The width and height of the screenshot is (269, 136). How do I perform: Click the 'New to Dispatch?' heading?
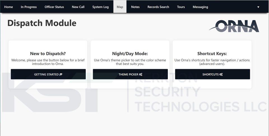coord(48,54)
